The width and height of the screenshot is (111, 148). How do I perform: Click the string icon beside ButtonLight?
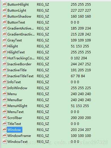5,10
